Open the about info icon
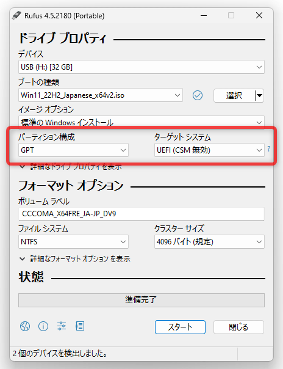Viewport: 283px width, 369px height. tap(43, 326)
